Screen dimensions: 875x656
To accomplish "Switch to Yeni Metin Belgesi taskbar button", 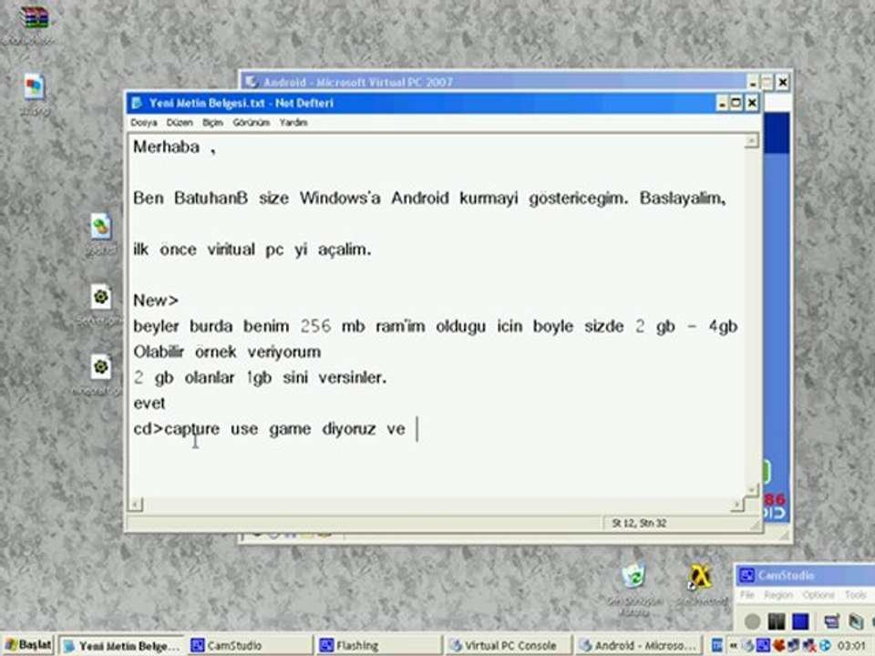I will [121, 646].
